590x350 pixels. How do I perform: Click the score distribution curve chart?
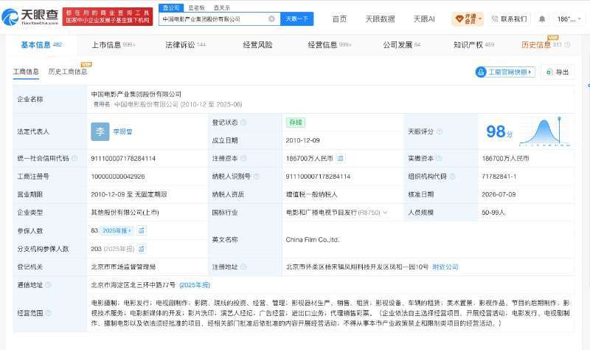click(x=544, y=131)
